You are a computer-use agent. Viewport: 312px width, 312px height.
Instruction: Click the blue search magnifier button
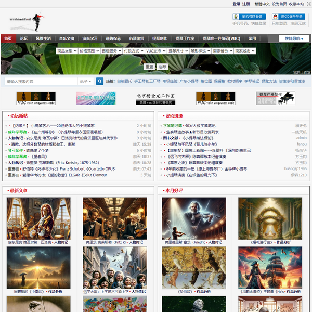pos(100,82)
